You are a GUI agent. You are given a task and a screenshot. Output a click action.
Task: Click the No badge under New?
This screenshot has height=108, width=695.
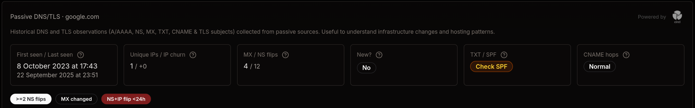click(366, 68)
